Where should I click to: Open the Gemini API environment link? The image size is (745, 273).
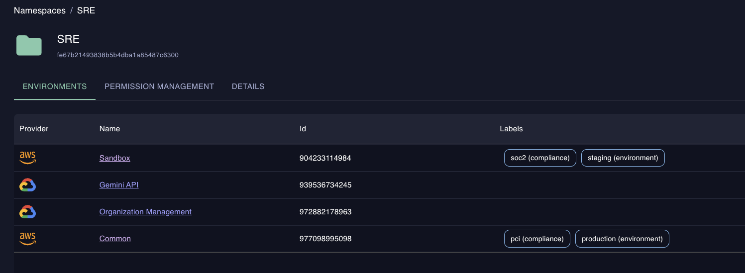point(119,185)
